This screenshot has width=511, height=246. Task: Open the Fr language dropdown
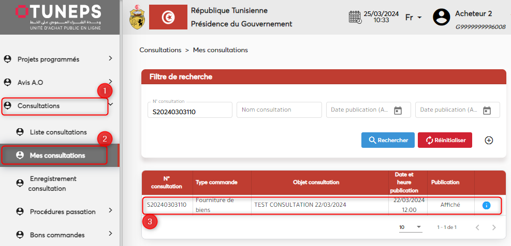pos(413,18)
